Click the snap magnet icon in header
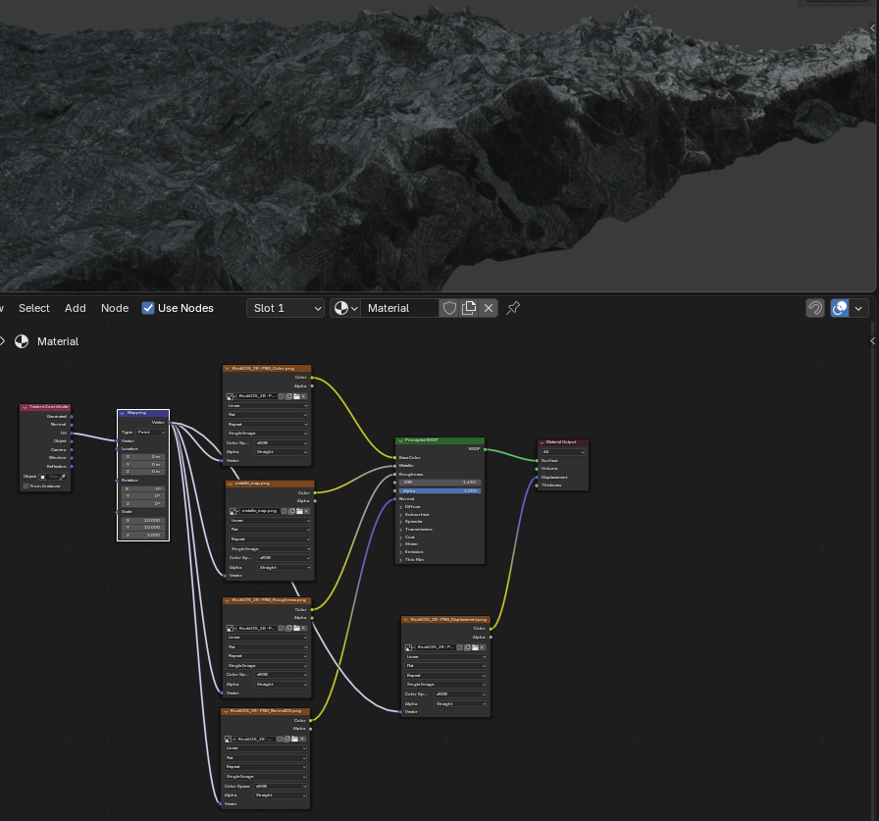The image size is (879, 821). (x=814, y=308)
